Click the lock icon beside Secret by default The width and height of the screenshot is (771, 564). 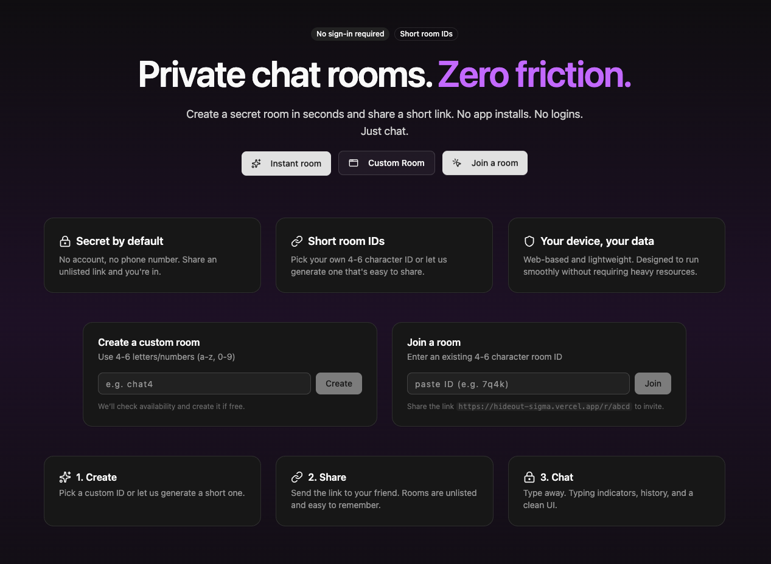pyautogui.click(x=65, y=241)
